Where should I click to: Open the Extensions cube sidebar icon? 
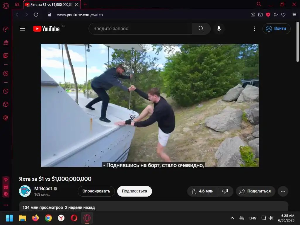(x=6, y=105)
